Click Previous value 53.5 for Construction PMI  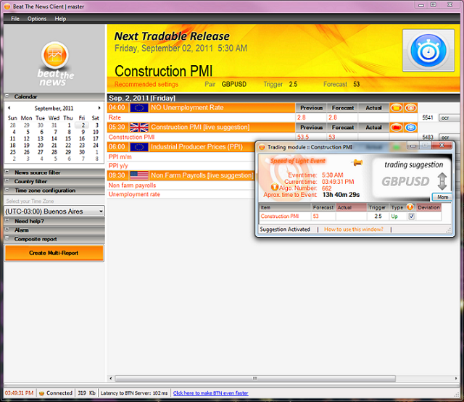coord(303,137)
